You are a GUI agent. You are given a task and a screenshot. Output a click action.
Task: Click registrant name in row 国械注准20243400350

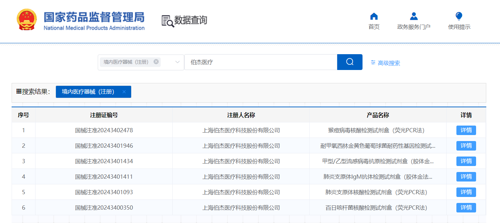coord(241,208)
